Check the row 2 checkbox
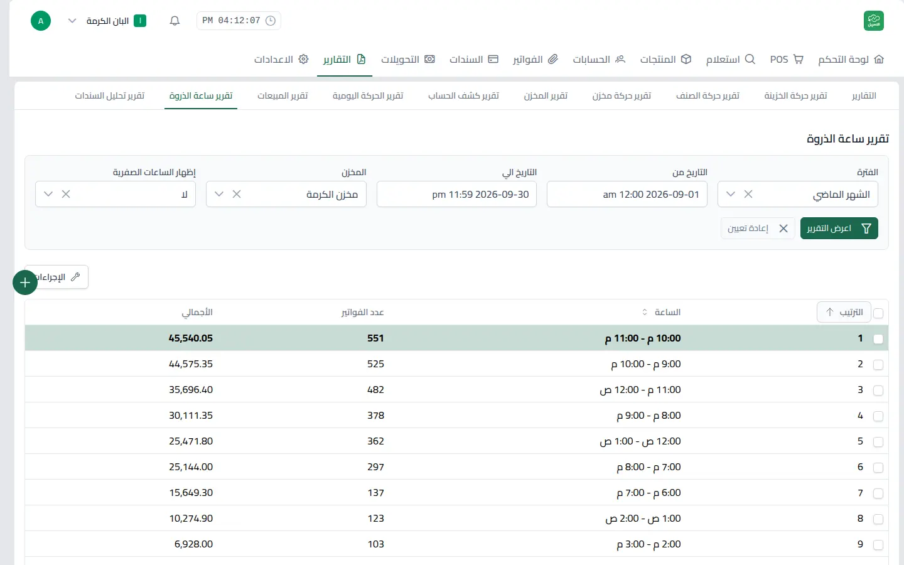This screenshot has width=904, height=565. pyautogui.click(x=878, y=365)
